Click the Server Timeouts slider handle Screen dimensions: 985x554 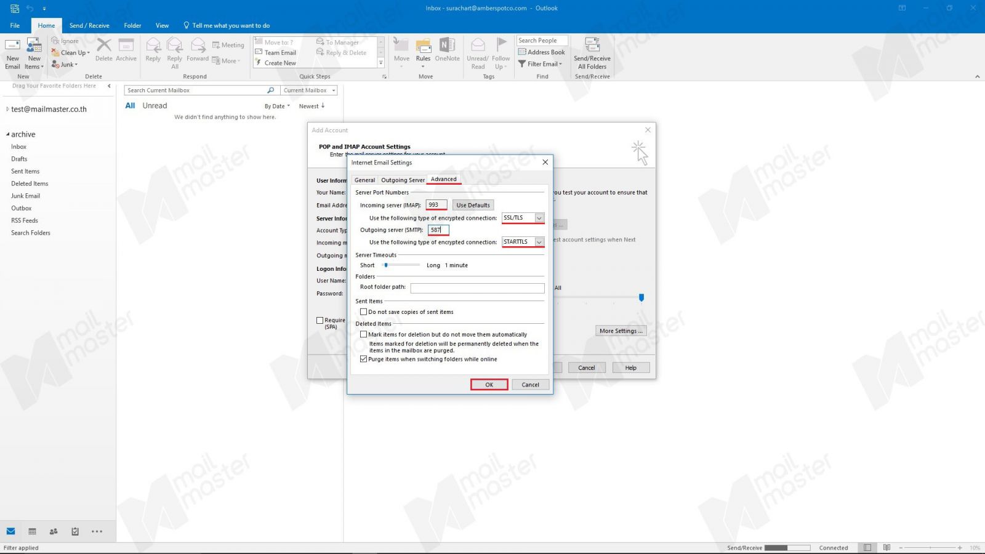pyautogui.click(x=386, y=265)
